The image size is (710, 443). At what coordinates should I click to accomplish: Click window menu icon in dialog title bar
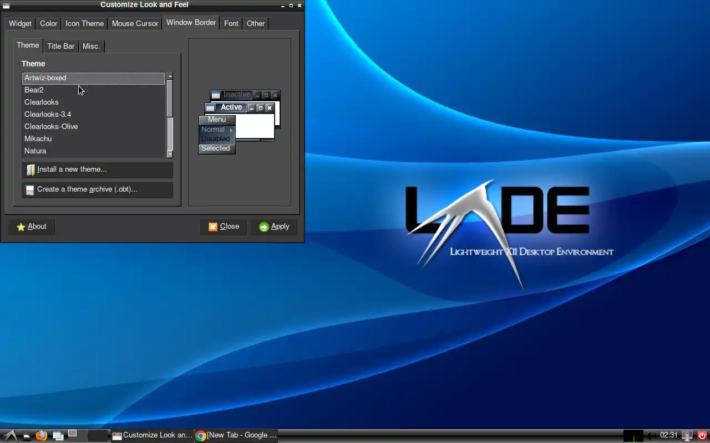(6, 5)
